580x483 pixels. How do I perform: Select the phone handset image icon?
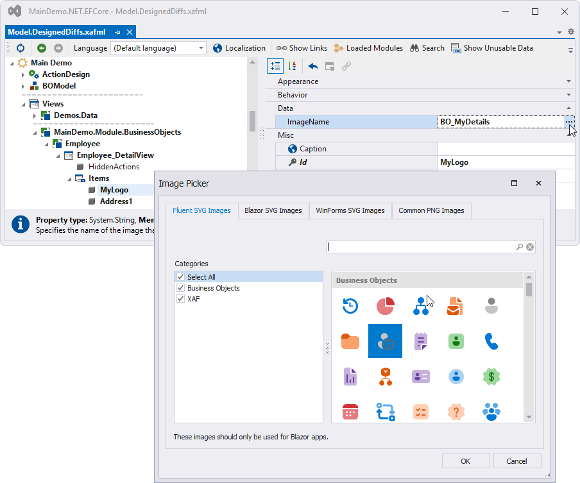491,341
